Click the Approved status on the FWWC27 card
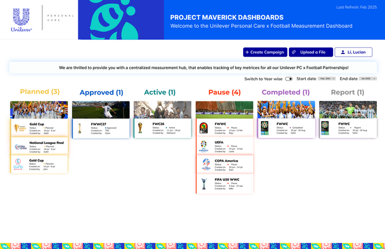Screen dimensions: 385x249 pyautogui.click(x=111, y=128)
